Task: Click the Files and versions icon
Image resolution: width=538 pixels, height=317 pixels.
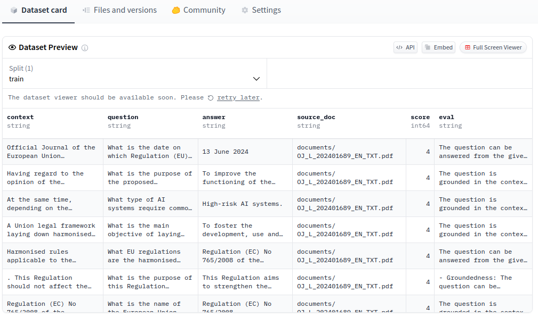Action: tap(86, 10)
